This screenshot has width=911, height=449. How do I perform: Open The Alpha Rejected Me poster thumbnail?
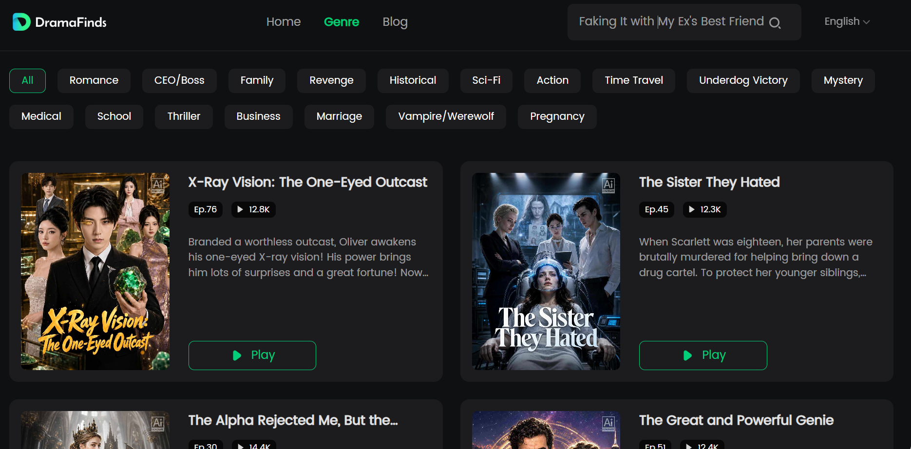(95, 430)
